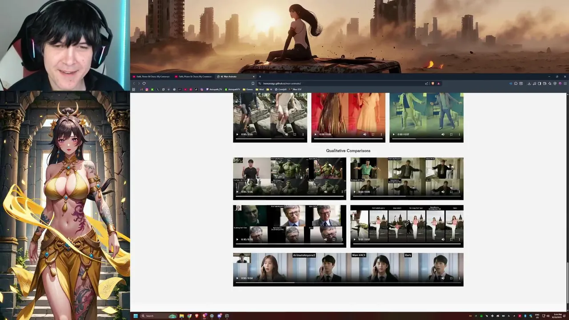
Task: Open the Wan-S2V bookmark
Action: coord(296,89)
